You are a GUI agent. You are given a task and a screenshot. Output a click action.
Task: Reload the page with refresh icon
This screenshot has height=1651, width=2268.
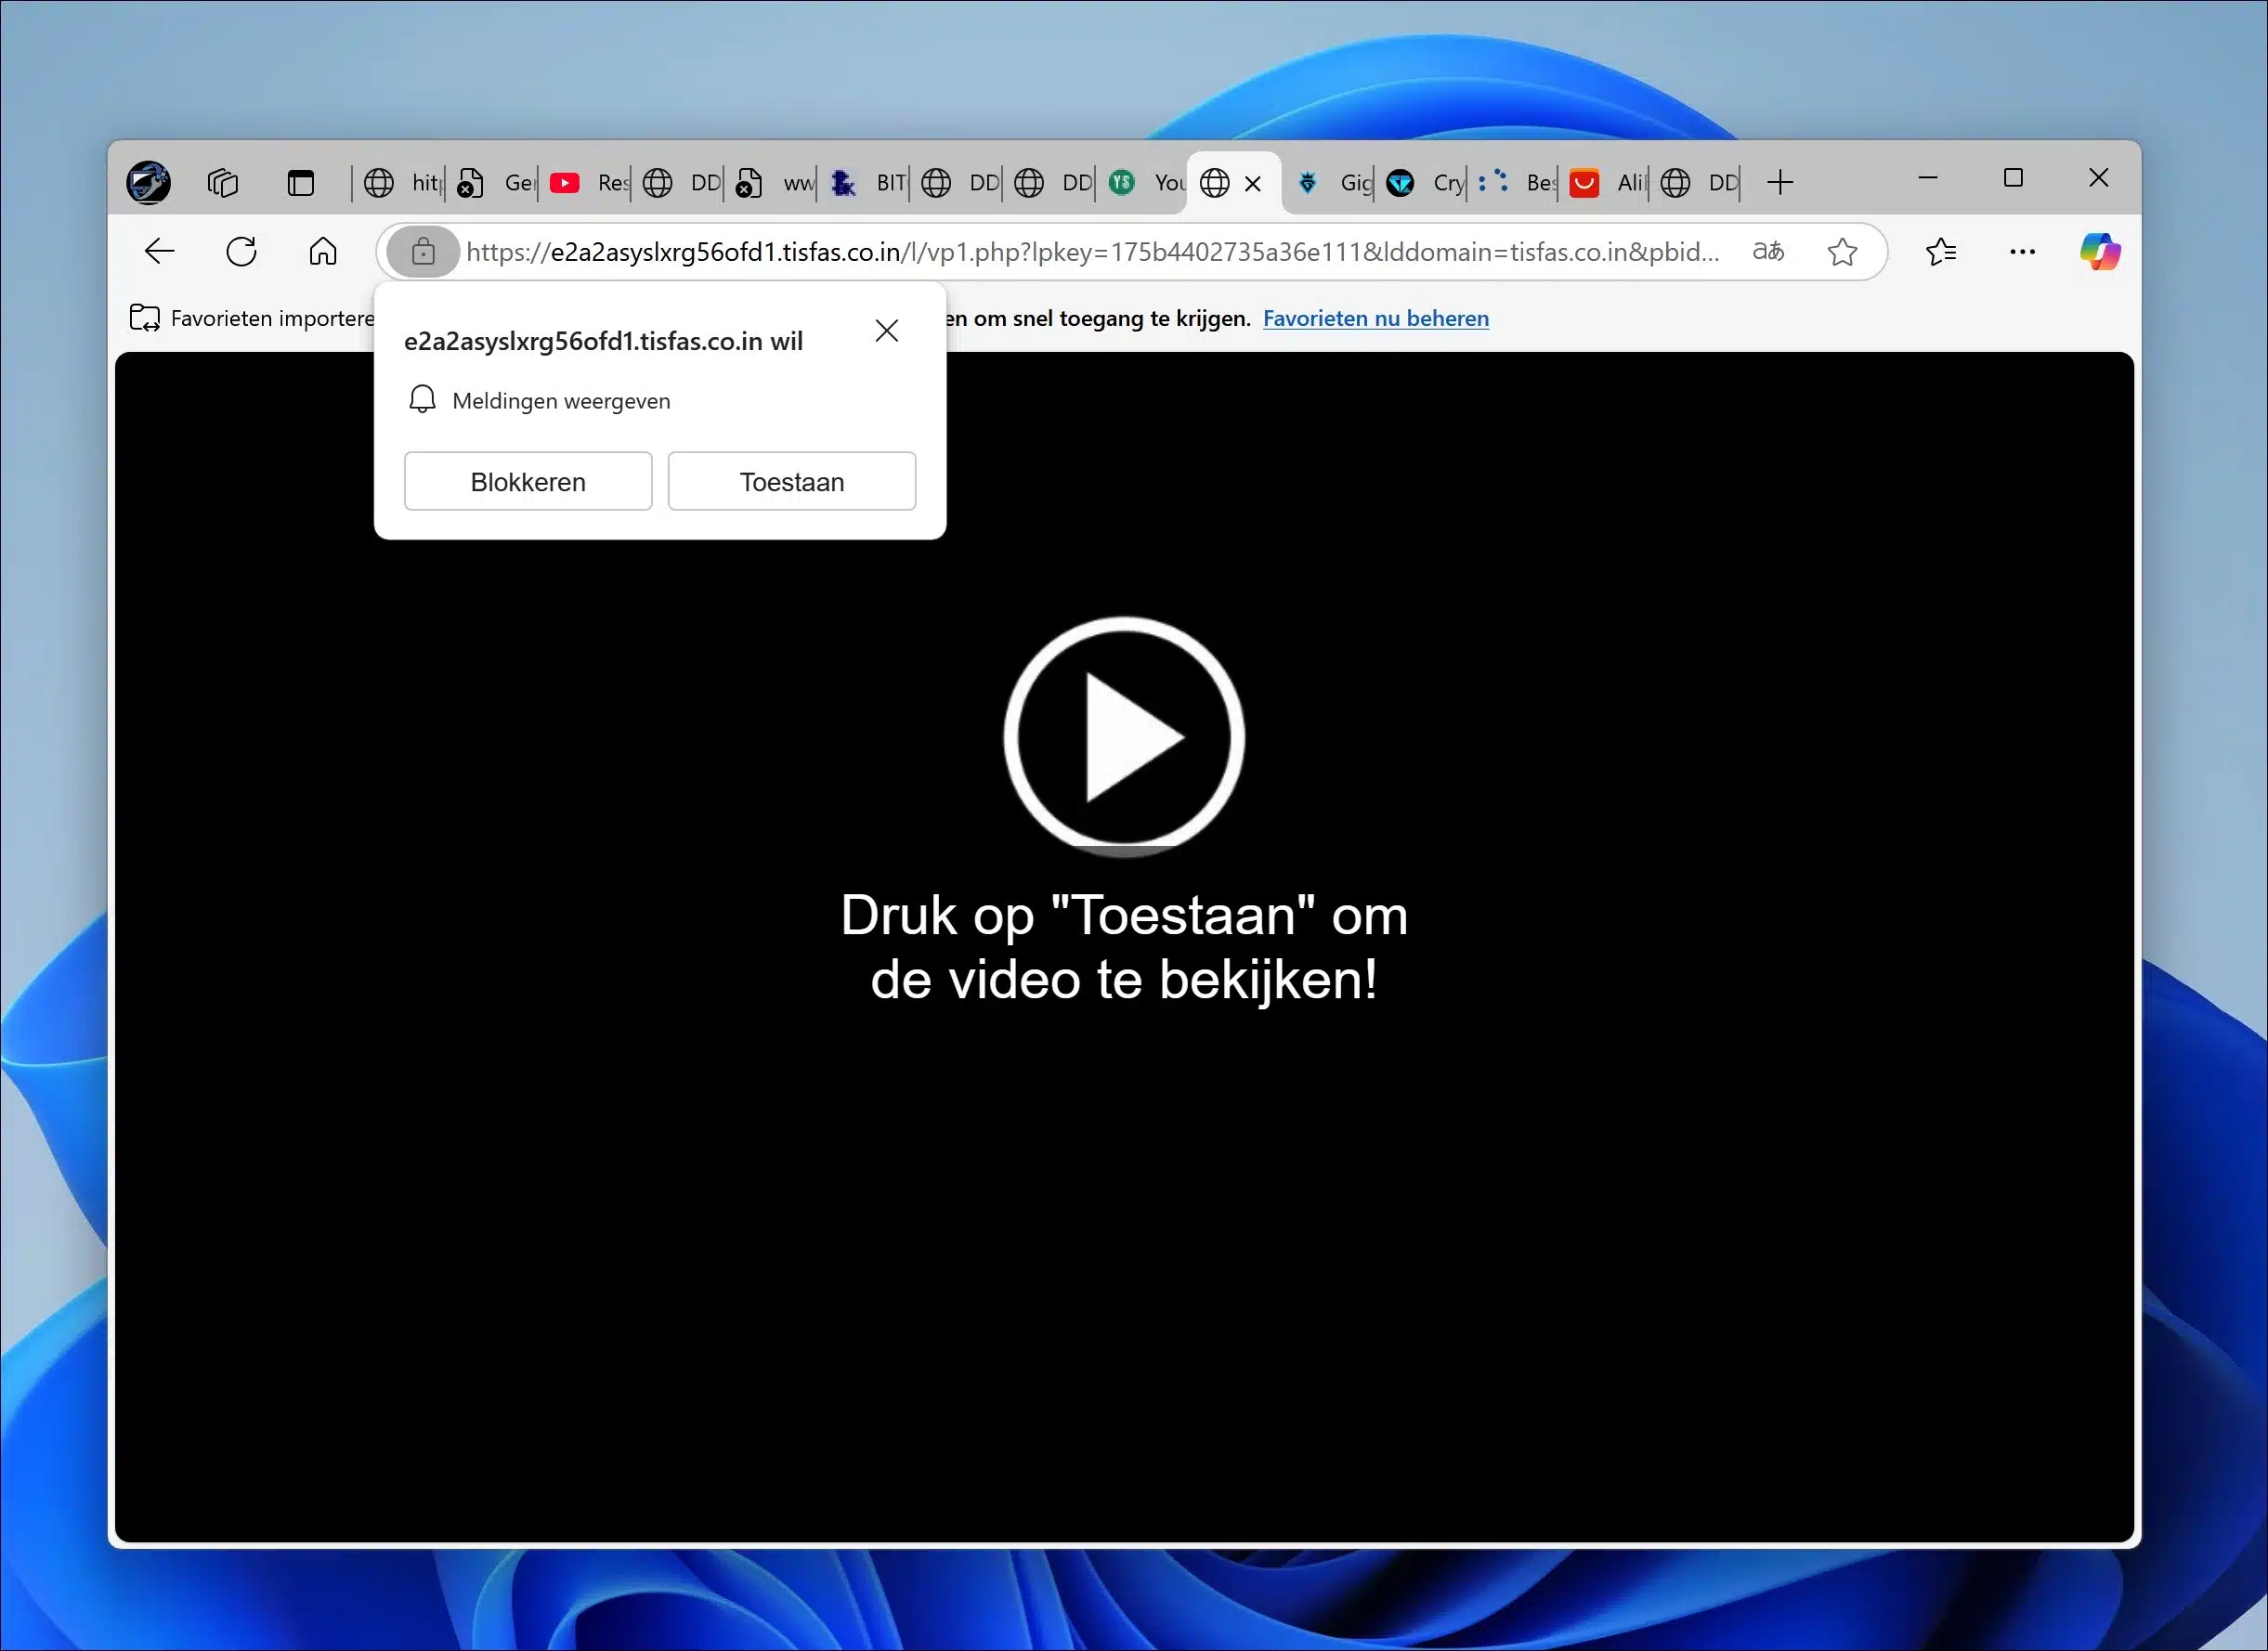(x=241, y=251)
